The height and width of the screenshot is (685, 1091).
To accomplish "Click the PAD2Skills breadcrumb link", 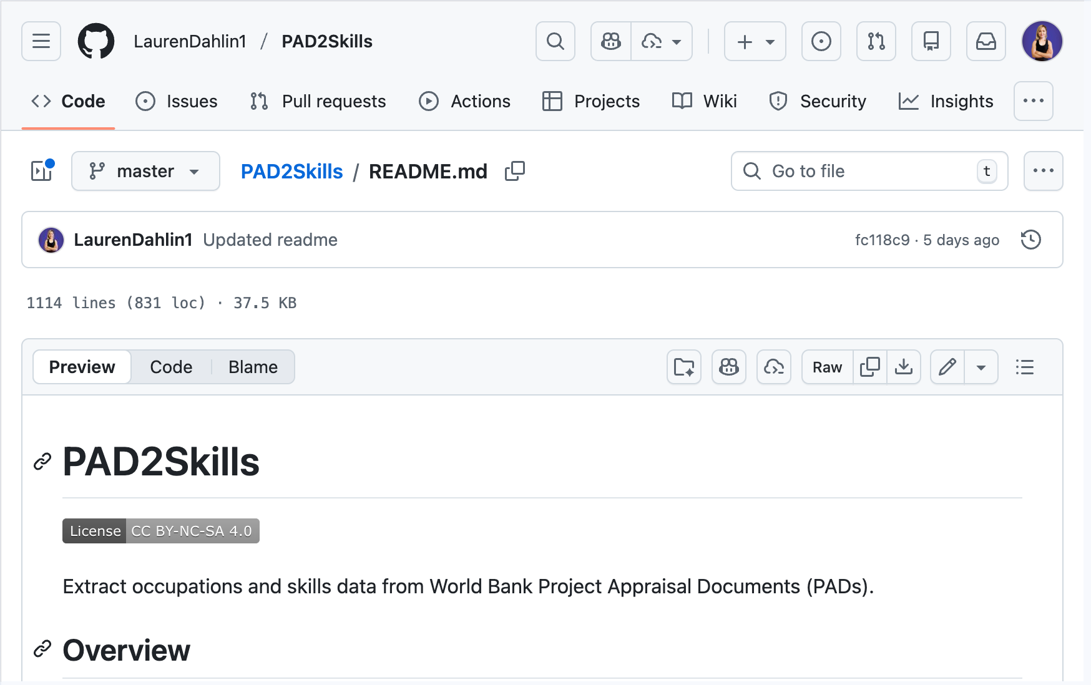I will [x=291, y=171].
